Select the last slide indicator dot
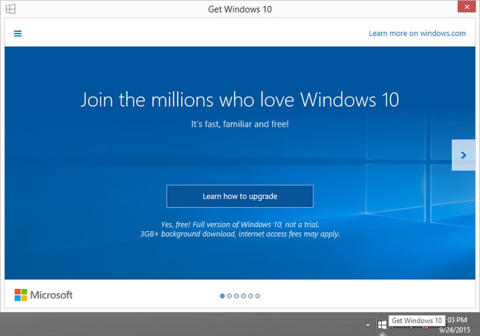The height and width of the screenshot is (336, 480). [258, 295]
